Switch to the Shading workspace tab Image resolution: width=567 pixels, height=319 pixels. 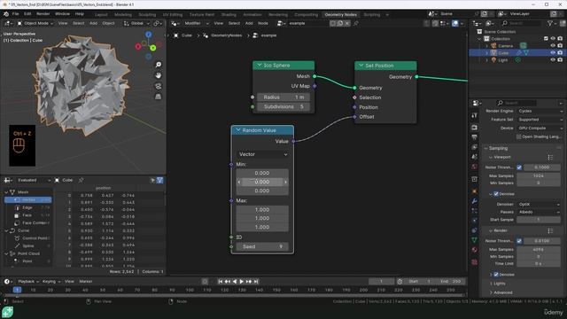pyautogui.click(x=229, y=15)
